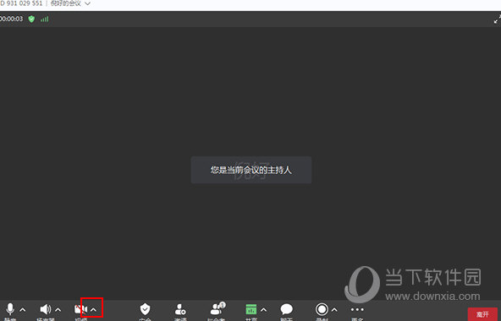
Task: View the green security shield info
Action: (31, 19)
